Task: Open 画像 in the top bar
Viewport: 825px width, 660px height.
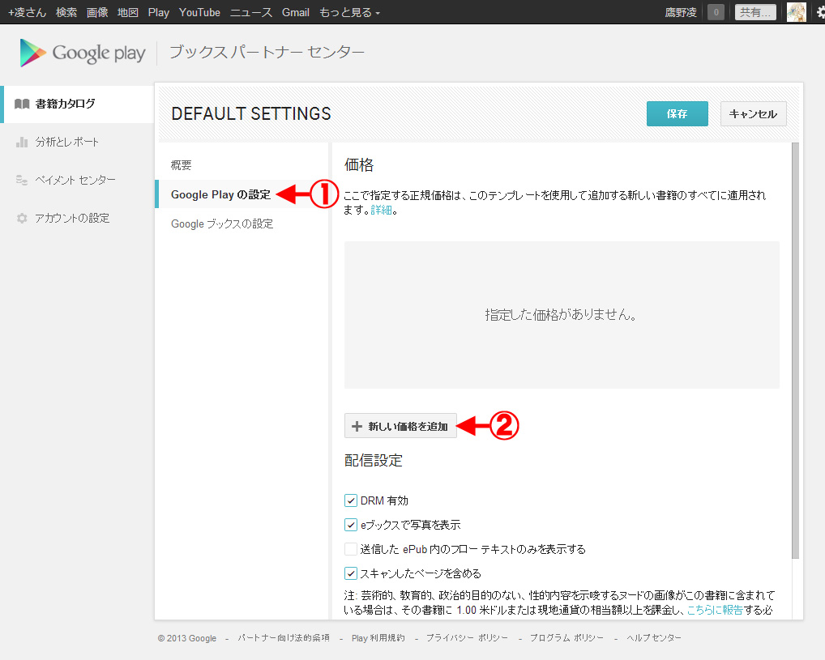Action: tap(97, 12)
